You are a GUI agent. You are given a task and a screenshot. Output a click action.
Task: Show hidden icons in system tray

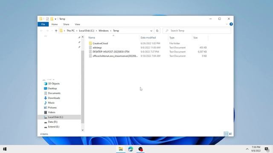pos(247,149)
